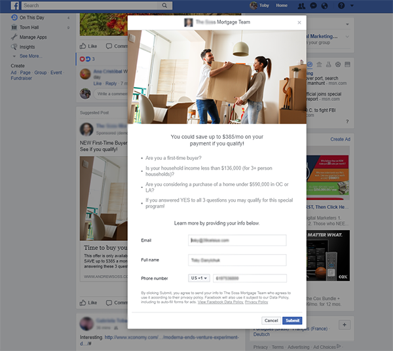Click the Advertising footer link
The width and height of the screenshot is (393, 351).
(298, 347)
